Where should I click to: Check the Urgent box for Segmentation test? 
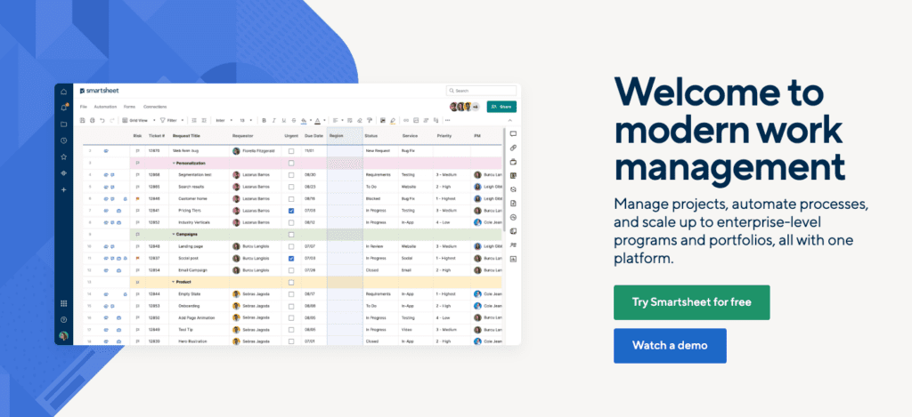coord(291,175)
